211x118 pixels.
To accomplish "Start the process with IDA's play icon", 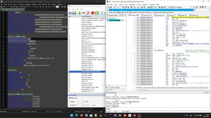I will [168, 7].
